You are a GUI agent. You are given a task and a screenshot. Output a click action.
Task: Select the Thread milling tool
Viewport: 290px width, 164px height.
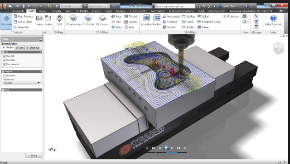click(x=130, y=16)
